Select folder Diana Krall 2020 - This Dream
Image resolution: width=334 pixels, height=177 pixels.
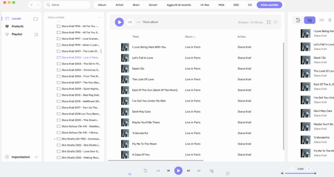tap(78, 120)
